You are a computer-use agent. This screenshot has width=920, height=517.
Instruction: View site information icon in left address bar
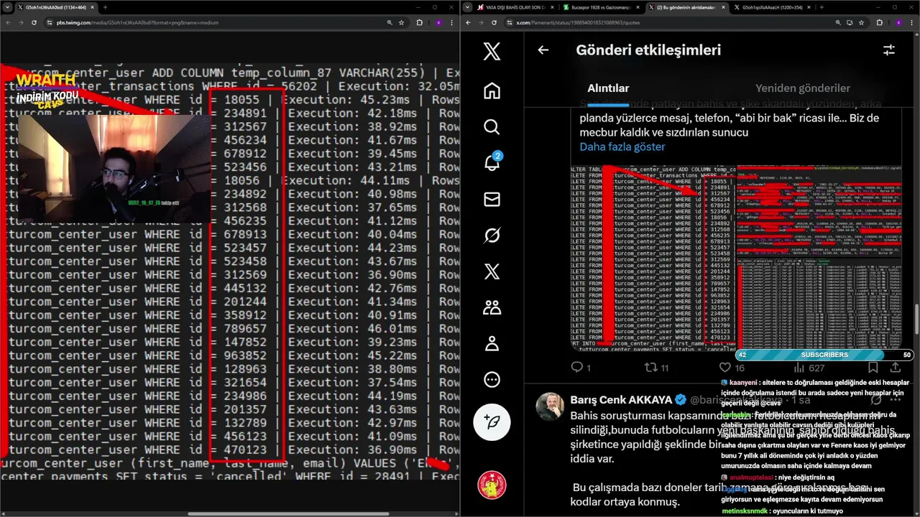pyautogui.click(x=49, y=22)
